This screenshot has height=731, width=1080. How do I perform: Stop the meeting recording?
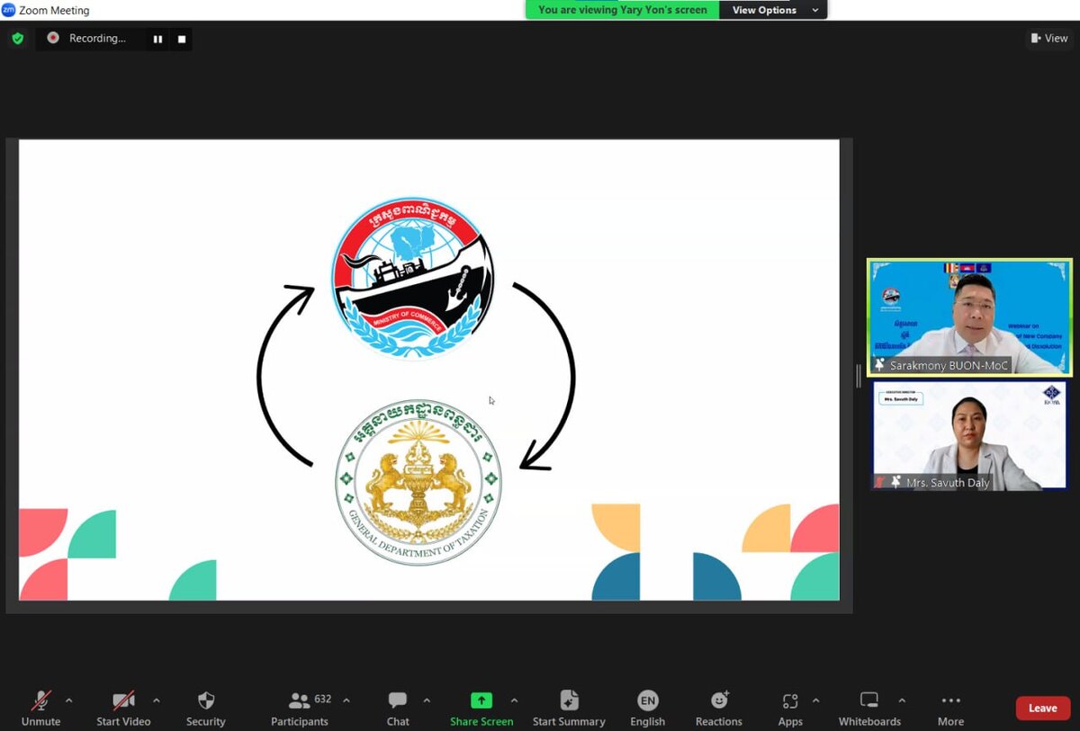click(181, 39)
